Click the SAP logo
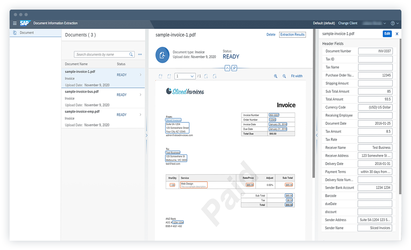The height and width of the screenshot is (250, 411). [x=25, y=23]
